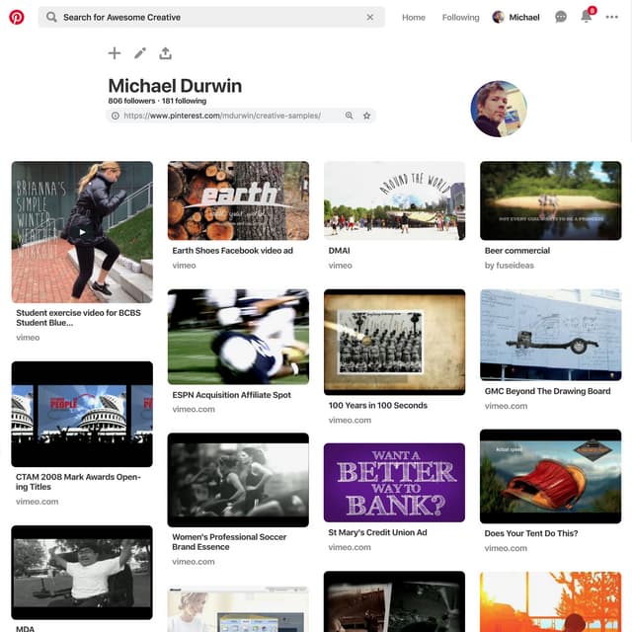This screenshot has height=632, width=632.
Task: Open Women's Professional Soccer thumbnail
Action: coord(238,480)
